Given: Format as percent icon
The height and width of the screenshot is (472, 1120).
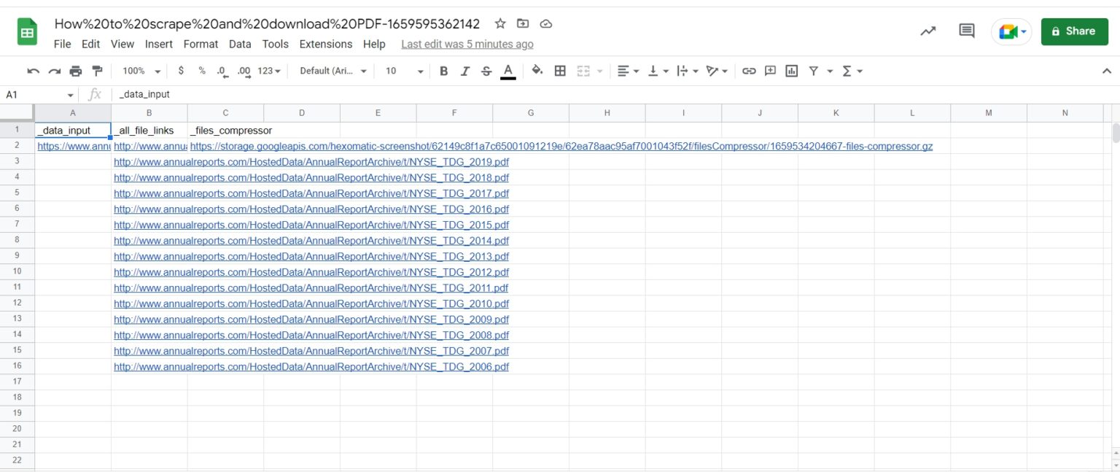Looking at the screenshot, I should pos(202,71).
